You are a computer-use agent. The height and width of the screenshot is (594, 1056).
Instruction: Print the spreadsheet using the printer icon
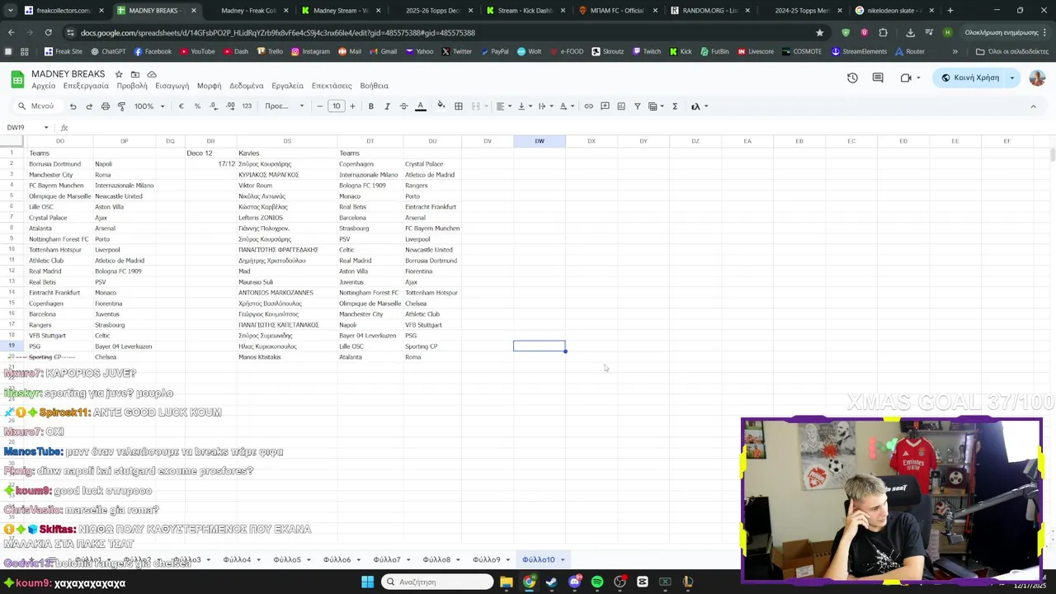click(x=106, y=106)
